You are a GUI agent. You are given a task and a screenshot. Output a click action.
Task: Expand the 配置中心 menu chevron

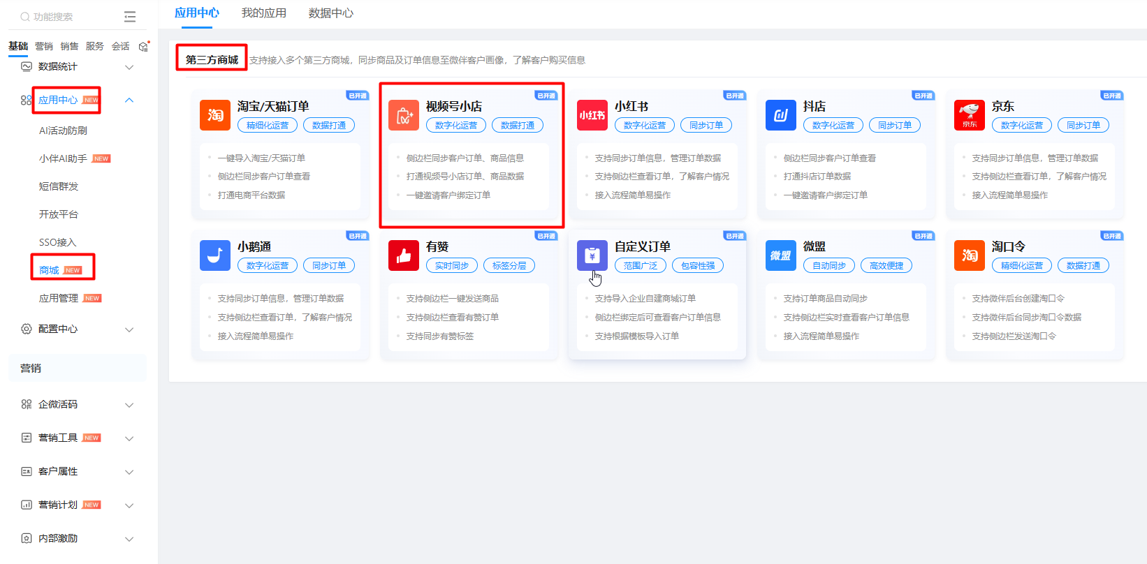coord(129,329)
